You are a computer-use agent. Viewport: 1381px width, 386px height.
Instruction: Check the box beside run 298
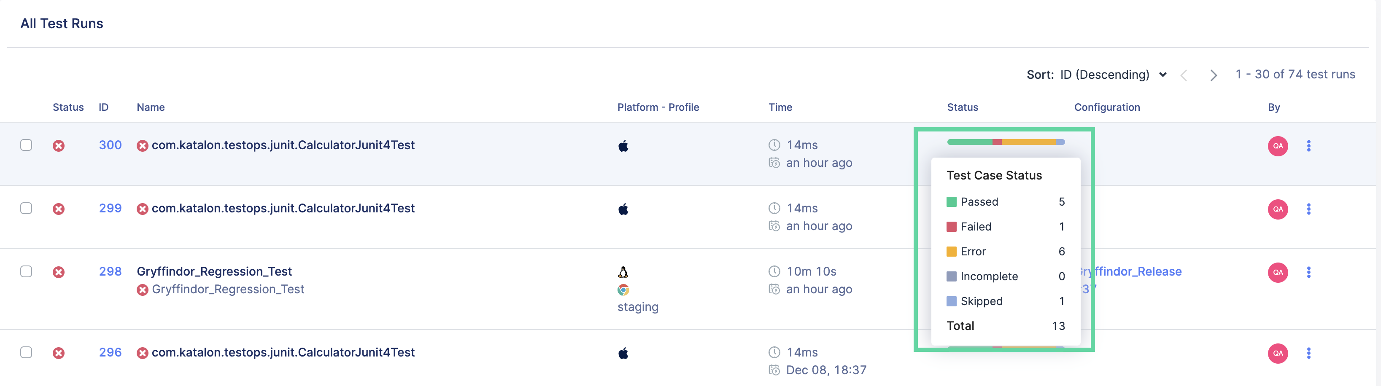[x=26, y=271]
